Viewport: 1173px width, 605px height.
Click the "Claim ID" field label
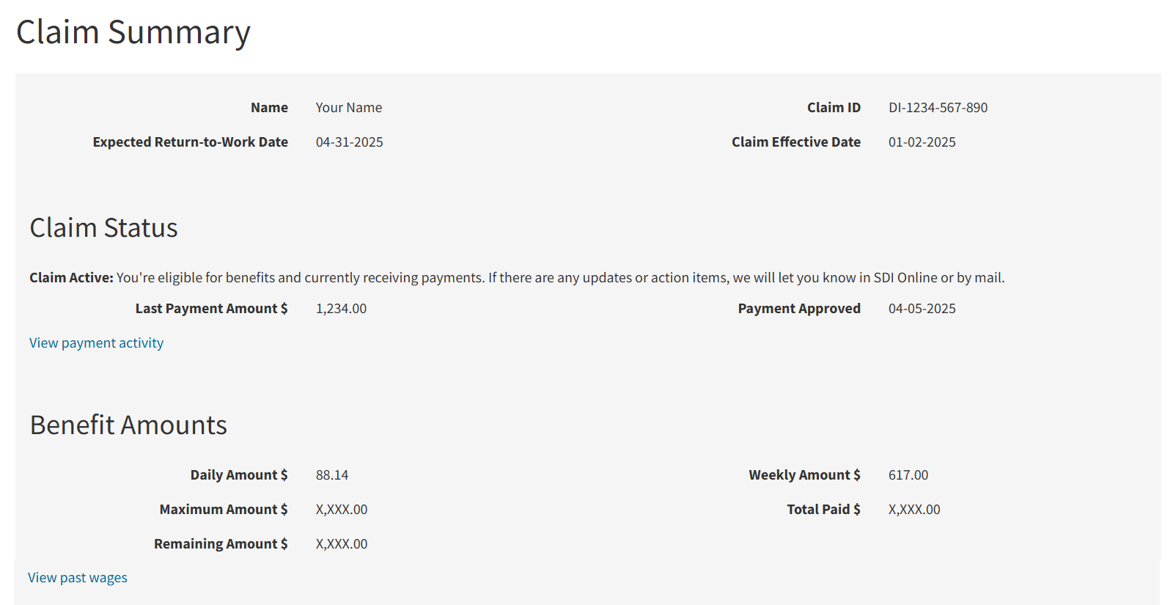click(x=834, y=108)
